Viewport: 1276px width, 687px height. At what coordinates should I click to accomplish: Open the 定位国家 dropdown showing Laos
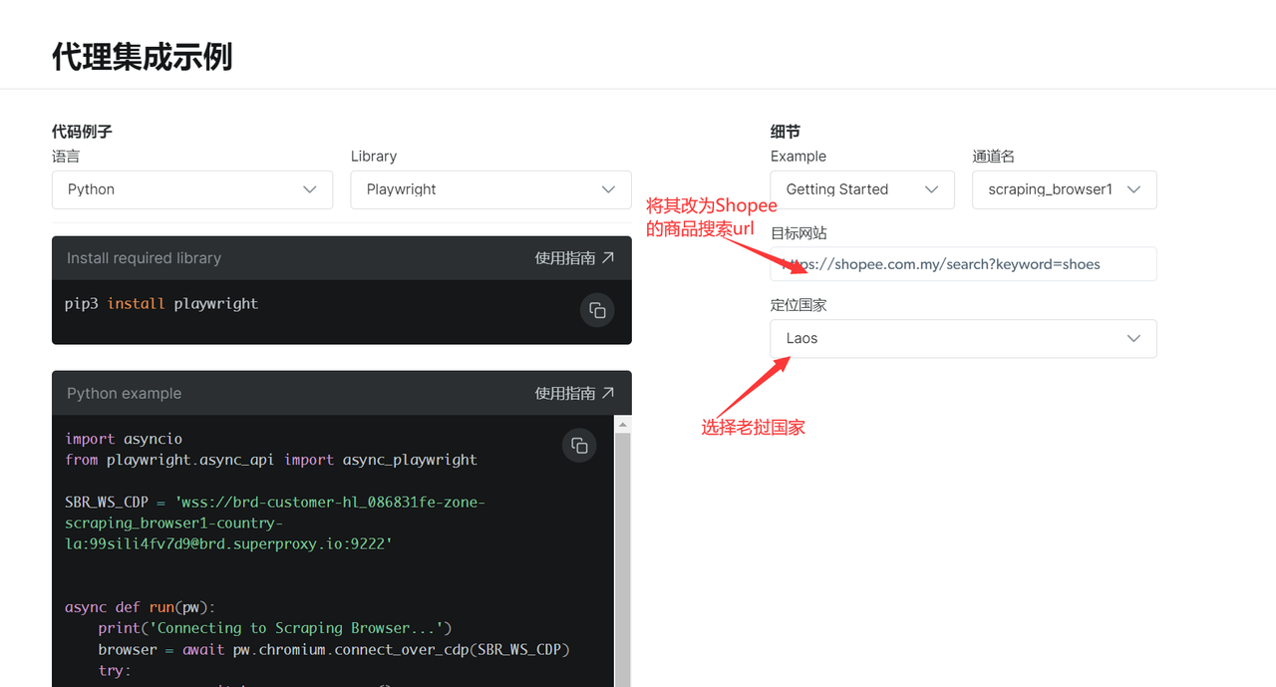[x=963, y=338]
